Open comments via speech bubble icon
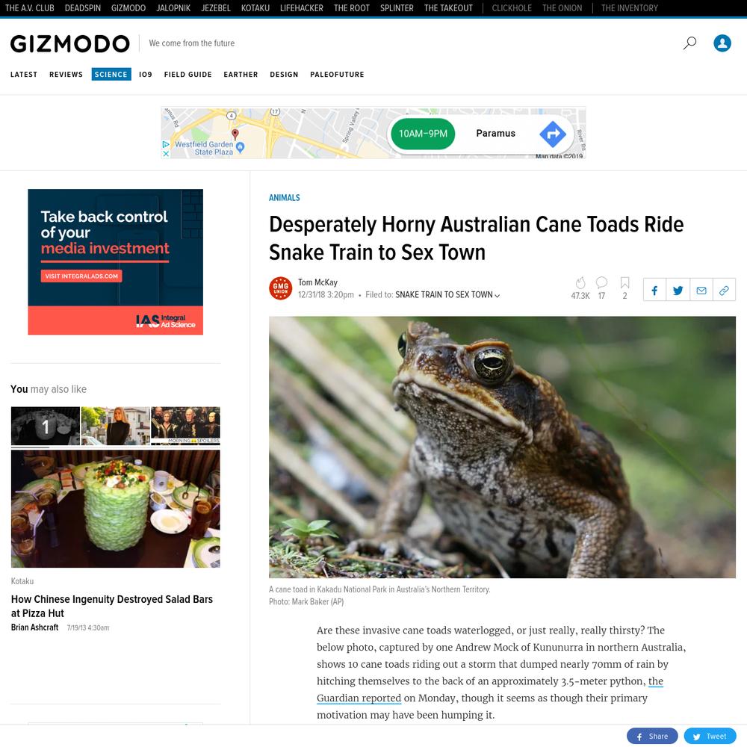Screen dimensions: 747x747 (x=601, y=282)
